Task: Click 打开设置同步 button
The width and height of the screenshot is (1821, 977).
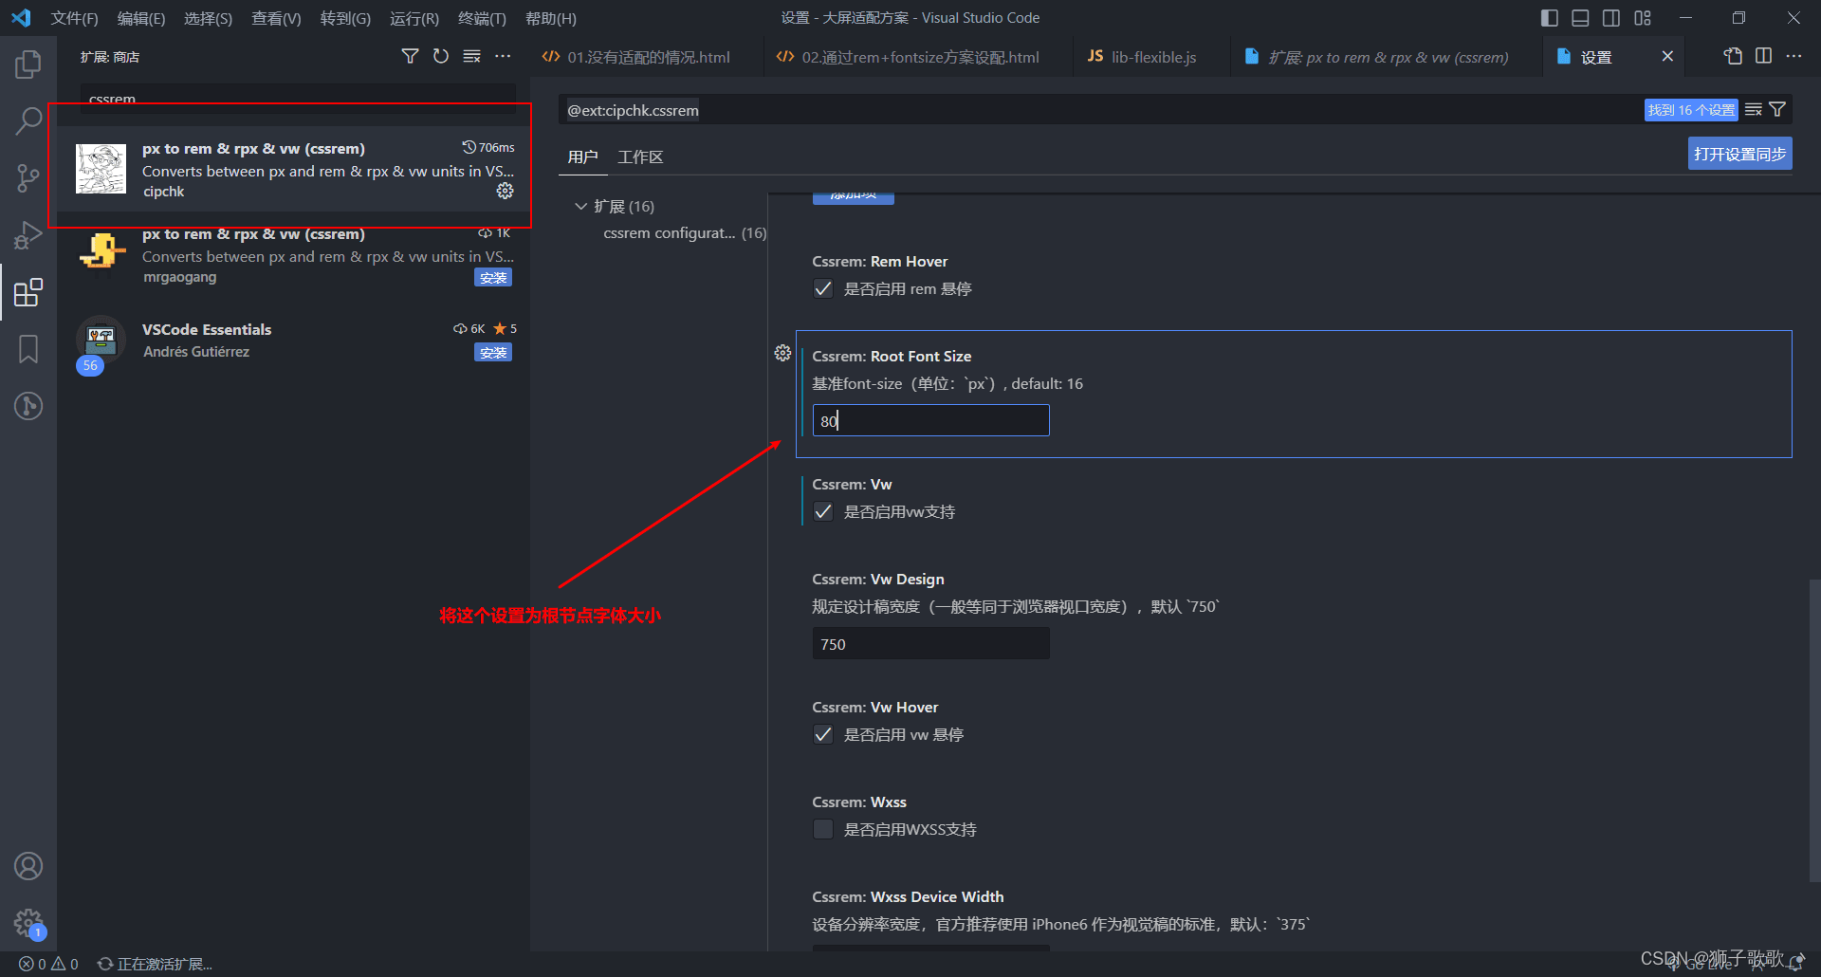Action: tap(1739, 154)
